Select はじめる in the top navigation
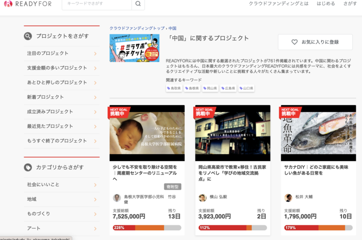Screen dimensions: 362x240 (326, 4)
